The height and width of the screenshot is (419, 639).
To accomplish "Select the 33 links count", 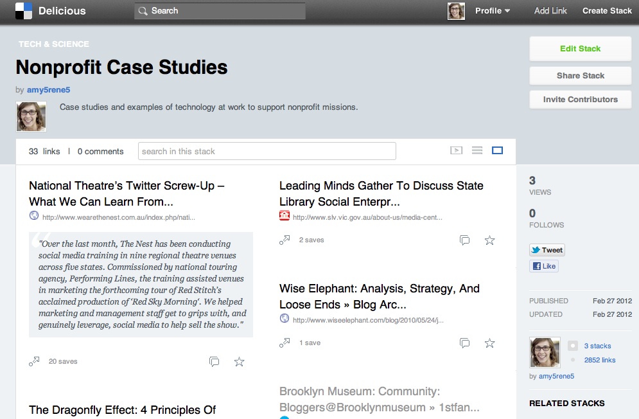I will click(x=44, y=152).
